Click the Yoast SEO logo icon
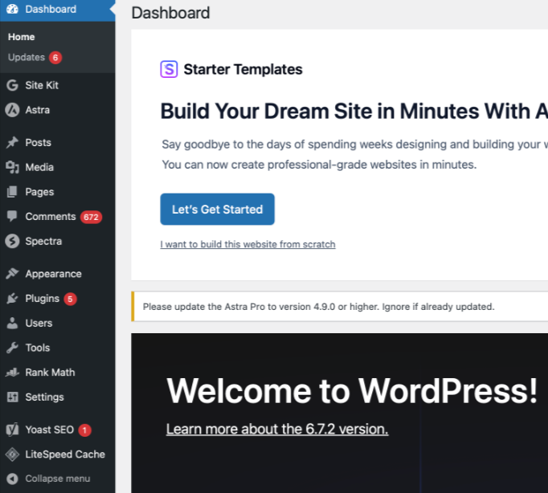This screenshot has width=548, height=493. pos(12,430)
